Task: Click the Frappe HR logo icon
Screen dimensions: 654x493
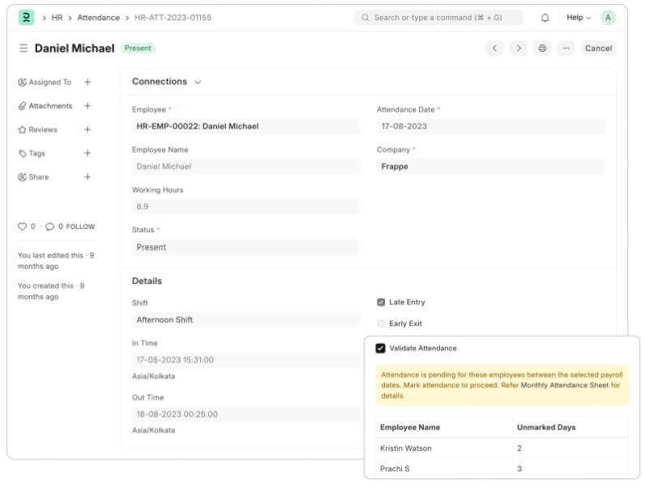Action: 27,17
